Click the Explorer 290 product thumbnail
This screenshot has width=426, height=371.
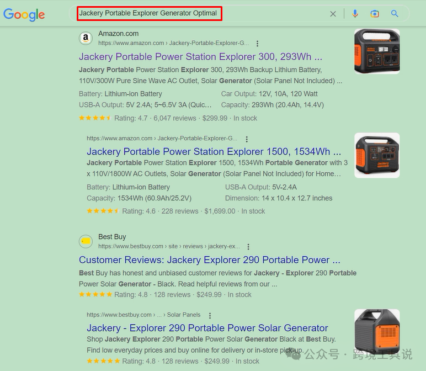pyautogui.click(x=377, y=332)
